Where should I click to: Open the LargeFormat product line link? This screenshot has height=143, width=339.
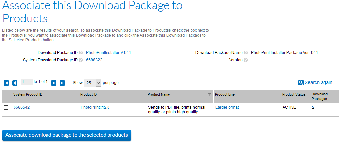click(x=227, y=107)
